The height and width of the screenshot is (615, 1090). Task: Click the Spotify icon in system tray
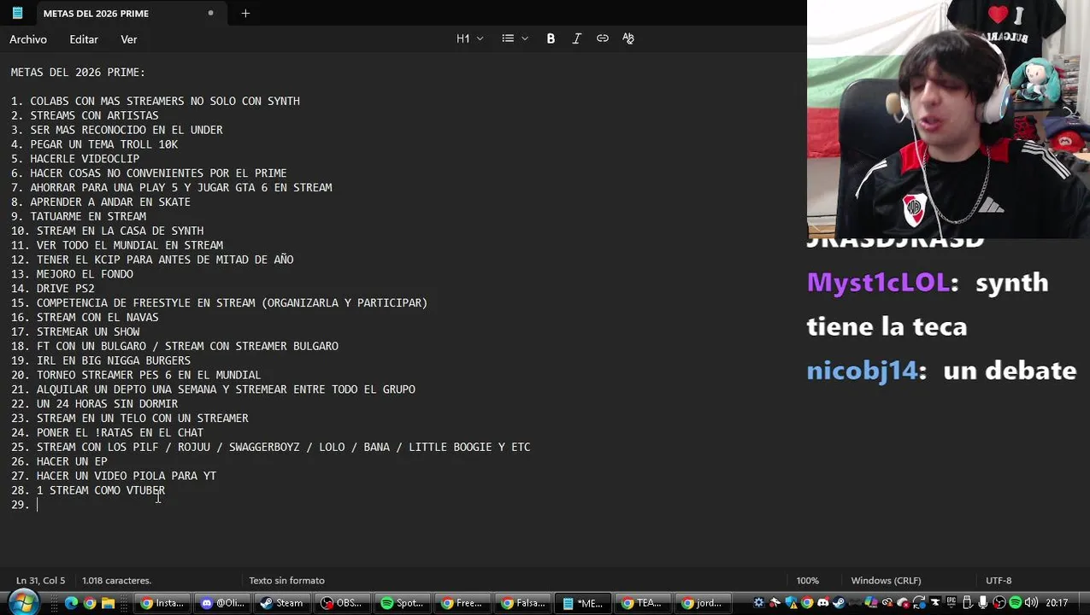(x=1016, y=602)
